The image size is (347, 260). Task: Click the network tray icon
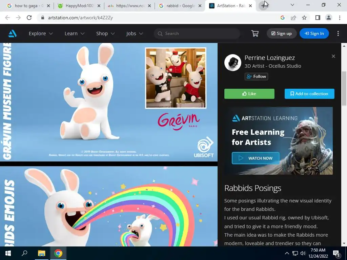[x=295, y=253]
